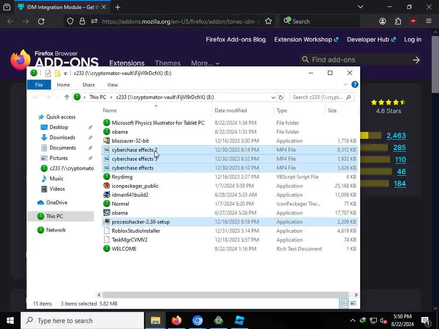This screenshot has width=439, height=329.
Task: Open the Firefox account icon
Action: coord(382,21)
